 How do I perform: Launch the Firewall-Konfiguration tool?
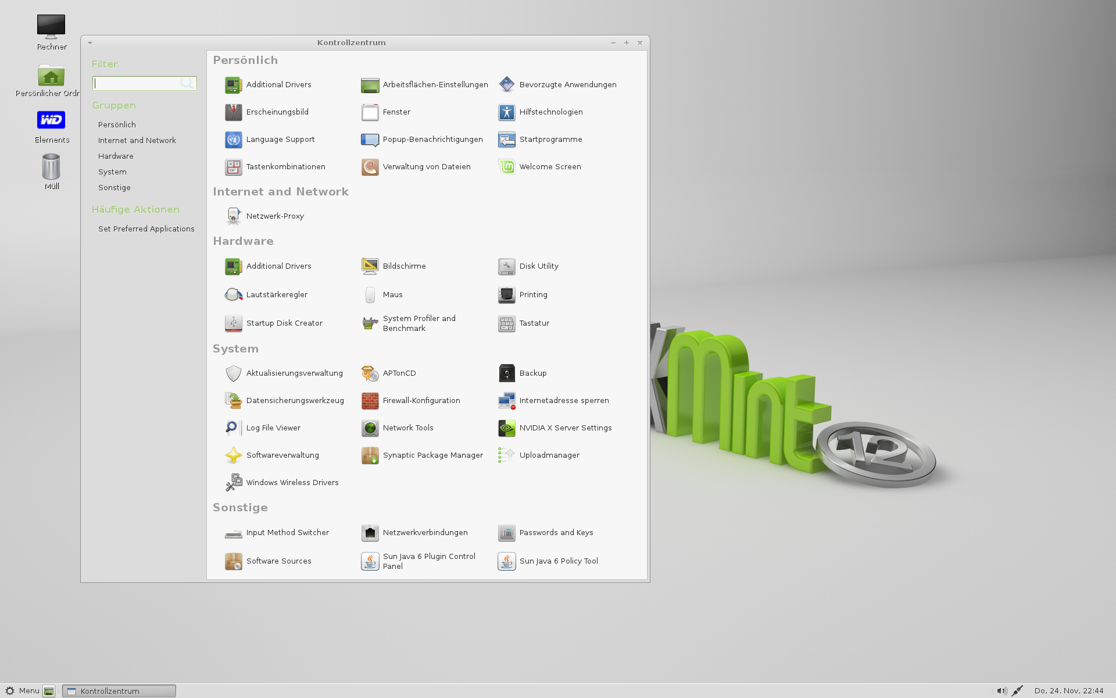(x=420, y=400)
